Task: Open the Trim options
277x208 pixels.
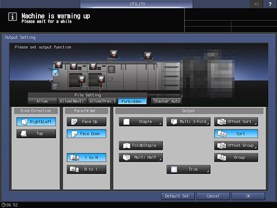Action: point(189,169)
